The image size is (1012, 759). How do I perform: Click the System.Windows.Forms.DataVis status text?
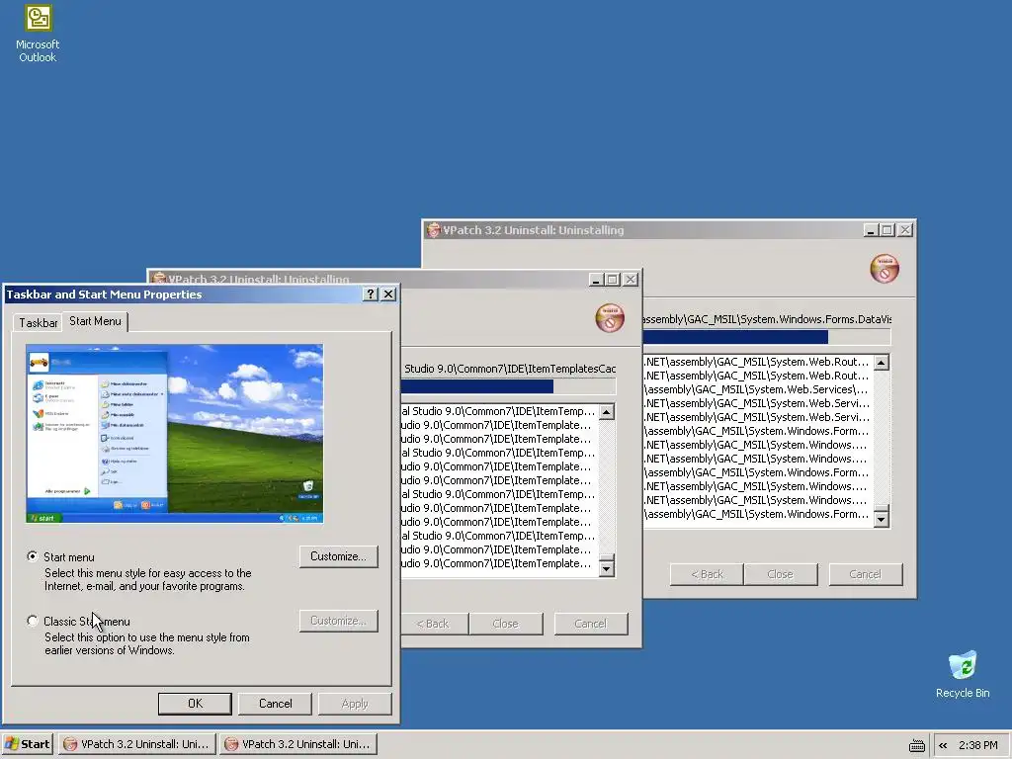pos(767,319)
